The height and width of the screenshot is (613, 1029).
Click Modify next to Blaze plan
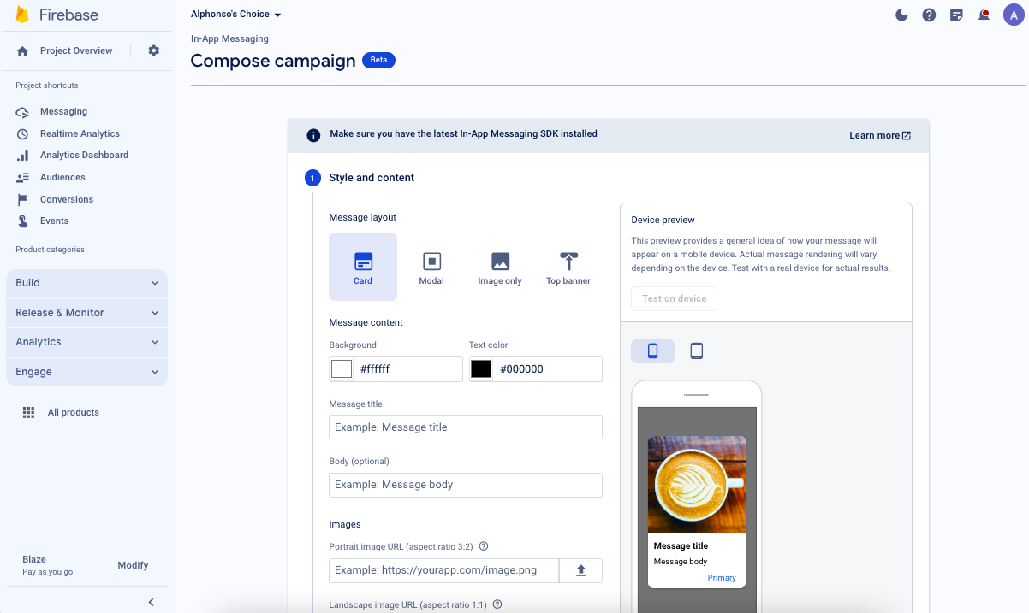(x=133, y=565)
